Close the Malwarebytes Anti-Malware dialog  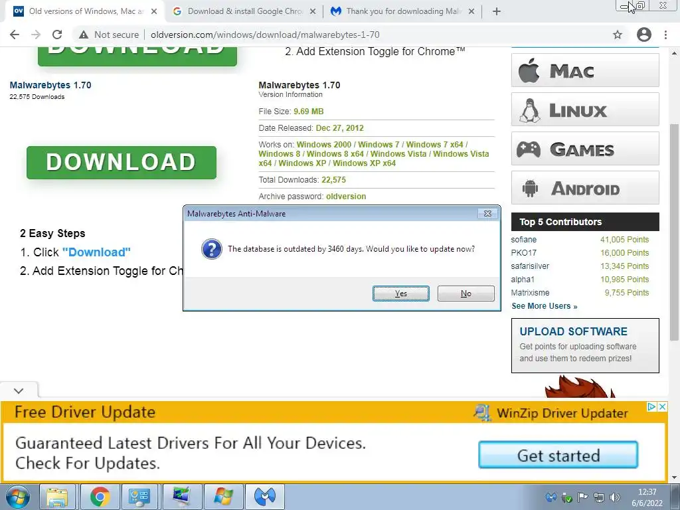point(487,213)
